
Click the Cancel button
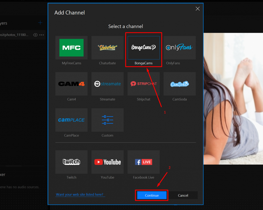183,195
